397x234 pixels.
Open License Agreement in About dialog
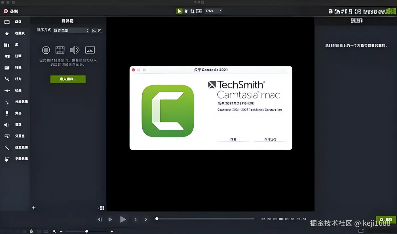[x=270, y=139]
